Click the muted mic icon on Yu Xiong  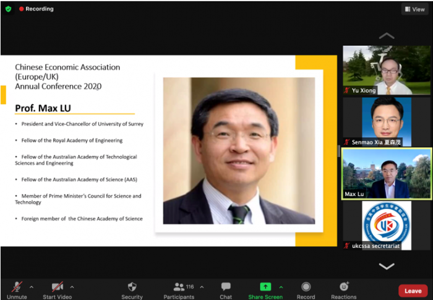pos(346,90)
